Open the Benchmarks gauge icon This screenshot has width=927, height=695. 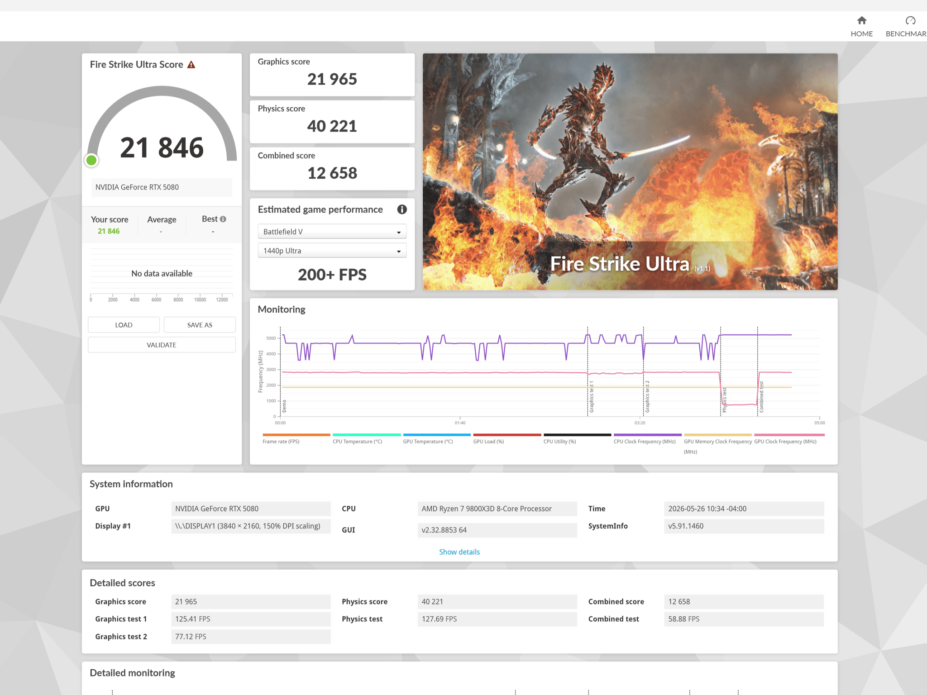coord(910,20)
